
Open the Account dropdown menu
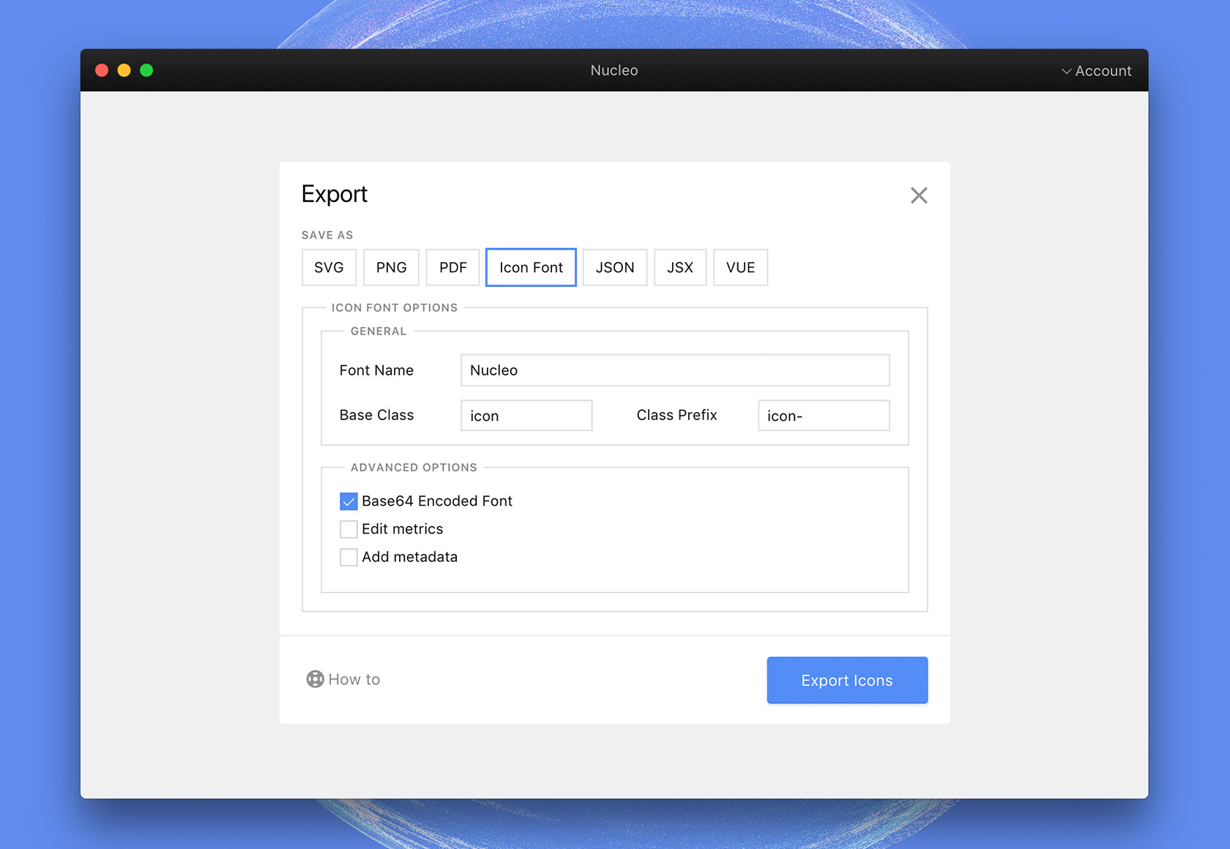tap(1102, 71)
